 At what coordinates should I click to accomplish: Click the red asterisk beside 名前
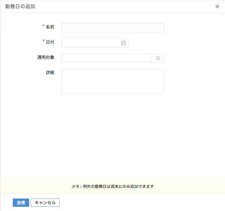[43, 26]
